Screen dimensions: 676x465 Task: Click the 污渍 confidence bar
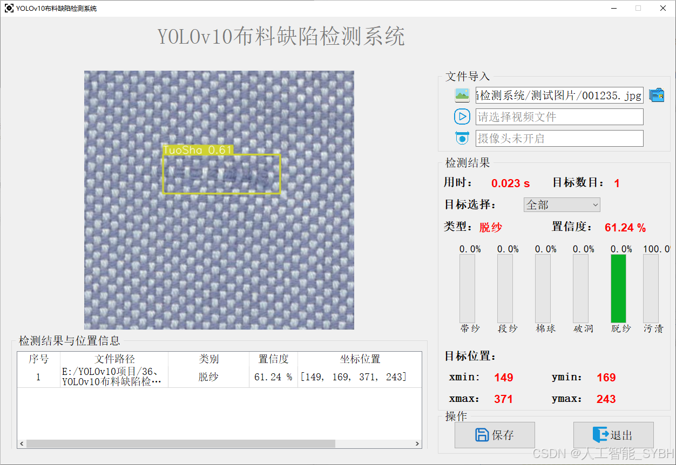(x=651, y=289)
